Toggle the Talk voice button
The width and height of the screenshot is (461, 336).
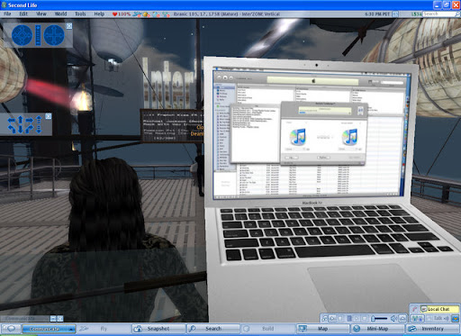click(438, 318)
